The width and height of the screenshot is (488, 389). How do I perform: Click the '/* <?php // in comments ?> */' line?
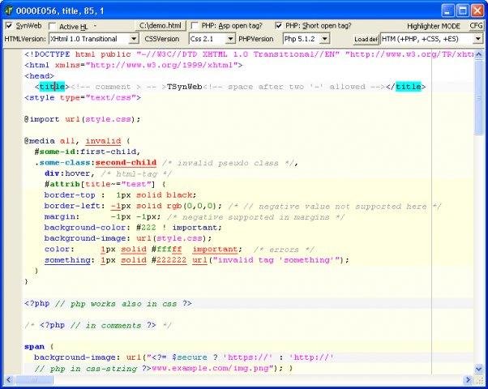click(98, 325)
